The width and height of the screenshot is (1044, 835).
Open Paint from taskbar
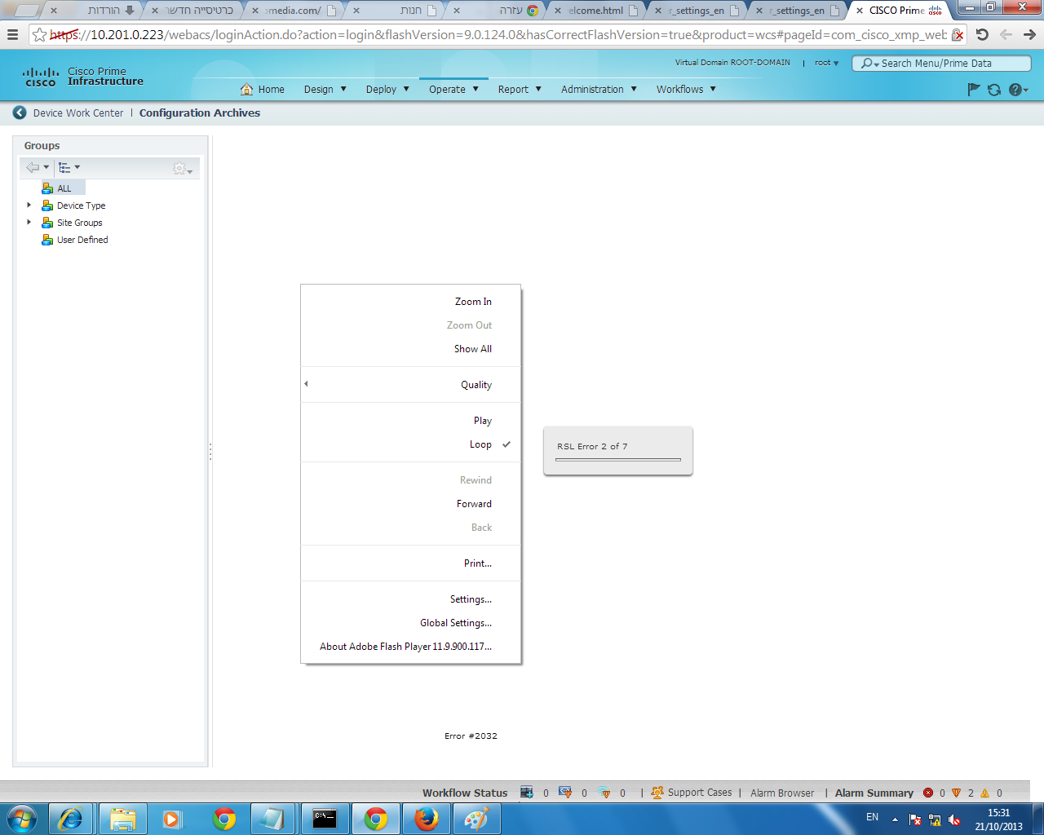tap(476, 818)
